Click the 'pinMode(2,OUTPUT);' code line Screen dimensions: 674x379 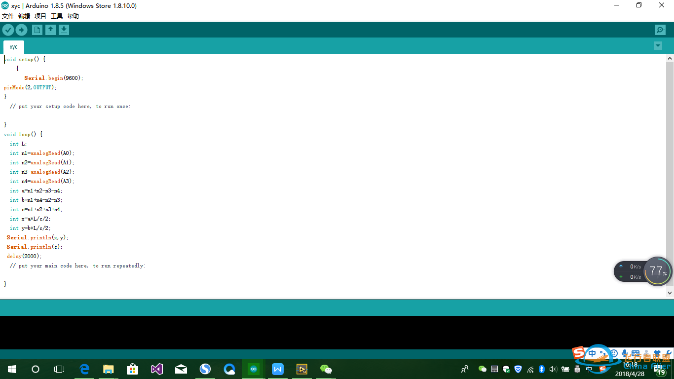(x=30, y=87)
